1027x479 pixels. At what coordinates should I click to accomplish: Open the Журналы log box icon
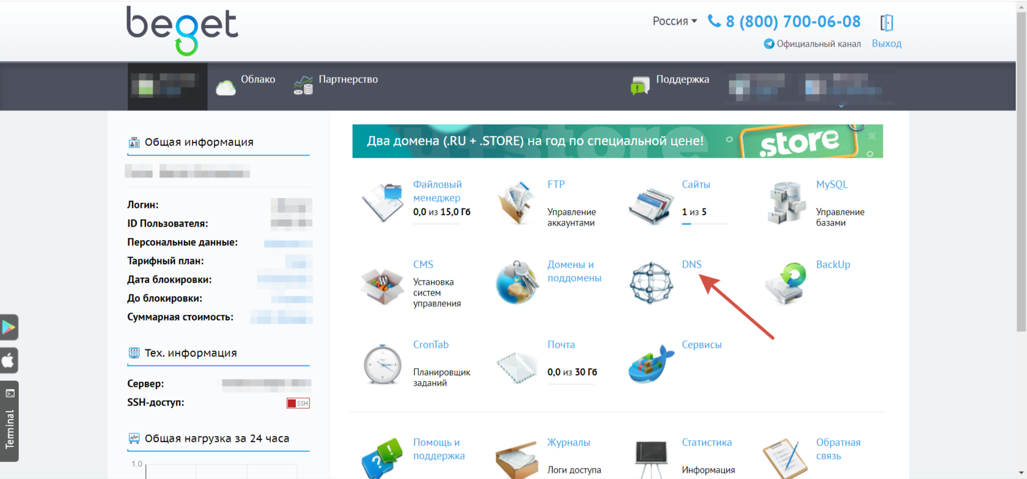click(517, 461)
